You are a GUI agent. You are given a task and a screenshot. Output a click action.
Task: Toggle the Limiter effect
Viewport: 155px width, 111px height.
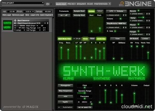pos(145,39)
